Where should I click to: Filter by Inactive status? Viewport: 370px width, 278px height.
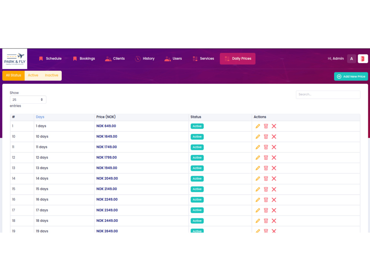pos(51,75)
